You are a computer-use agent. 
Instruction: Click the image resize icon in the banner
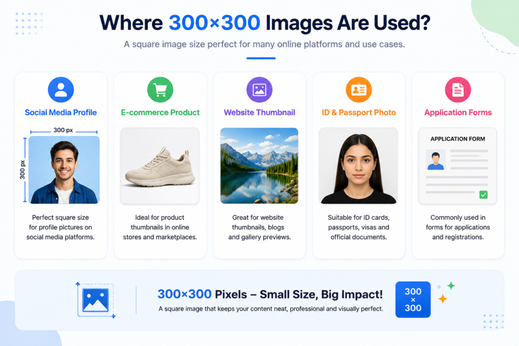tap(96, 300)
